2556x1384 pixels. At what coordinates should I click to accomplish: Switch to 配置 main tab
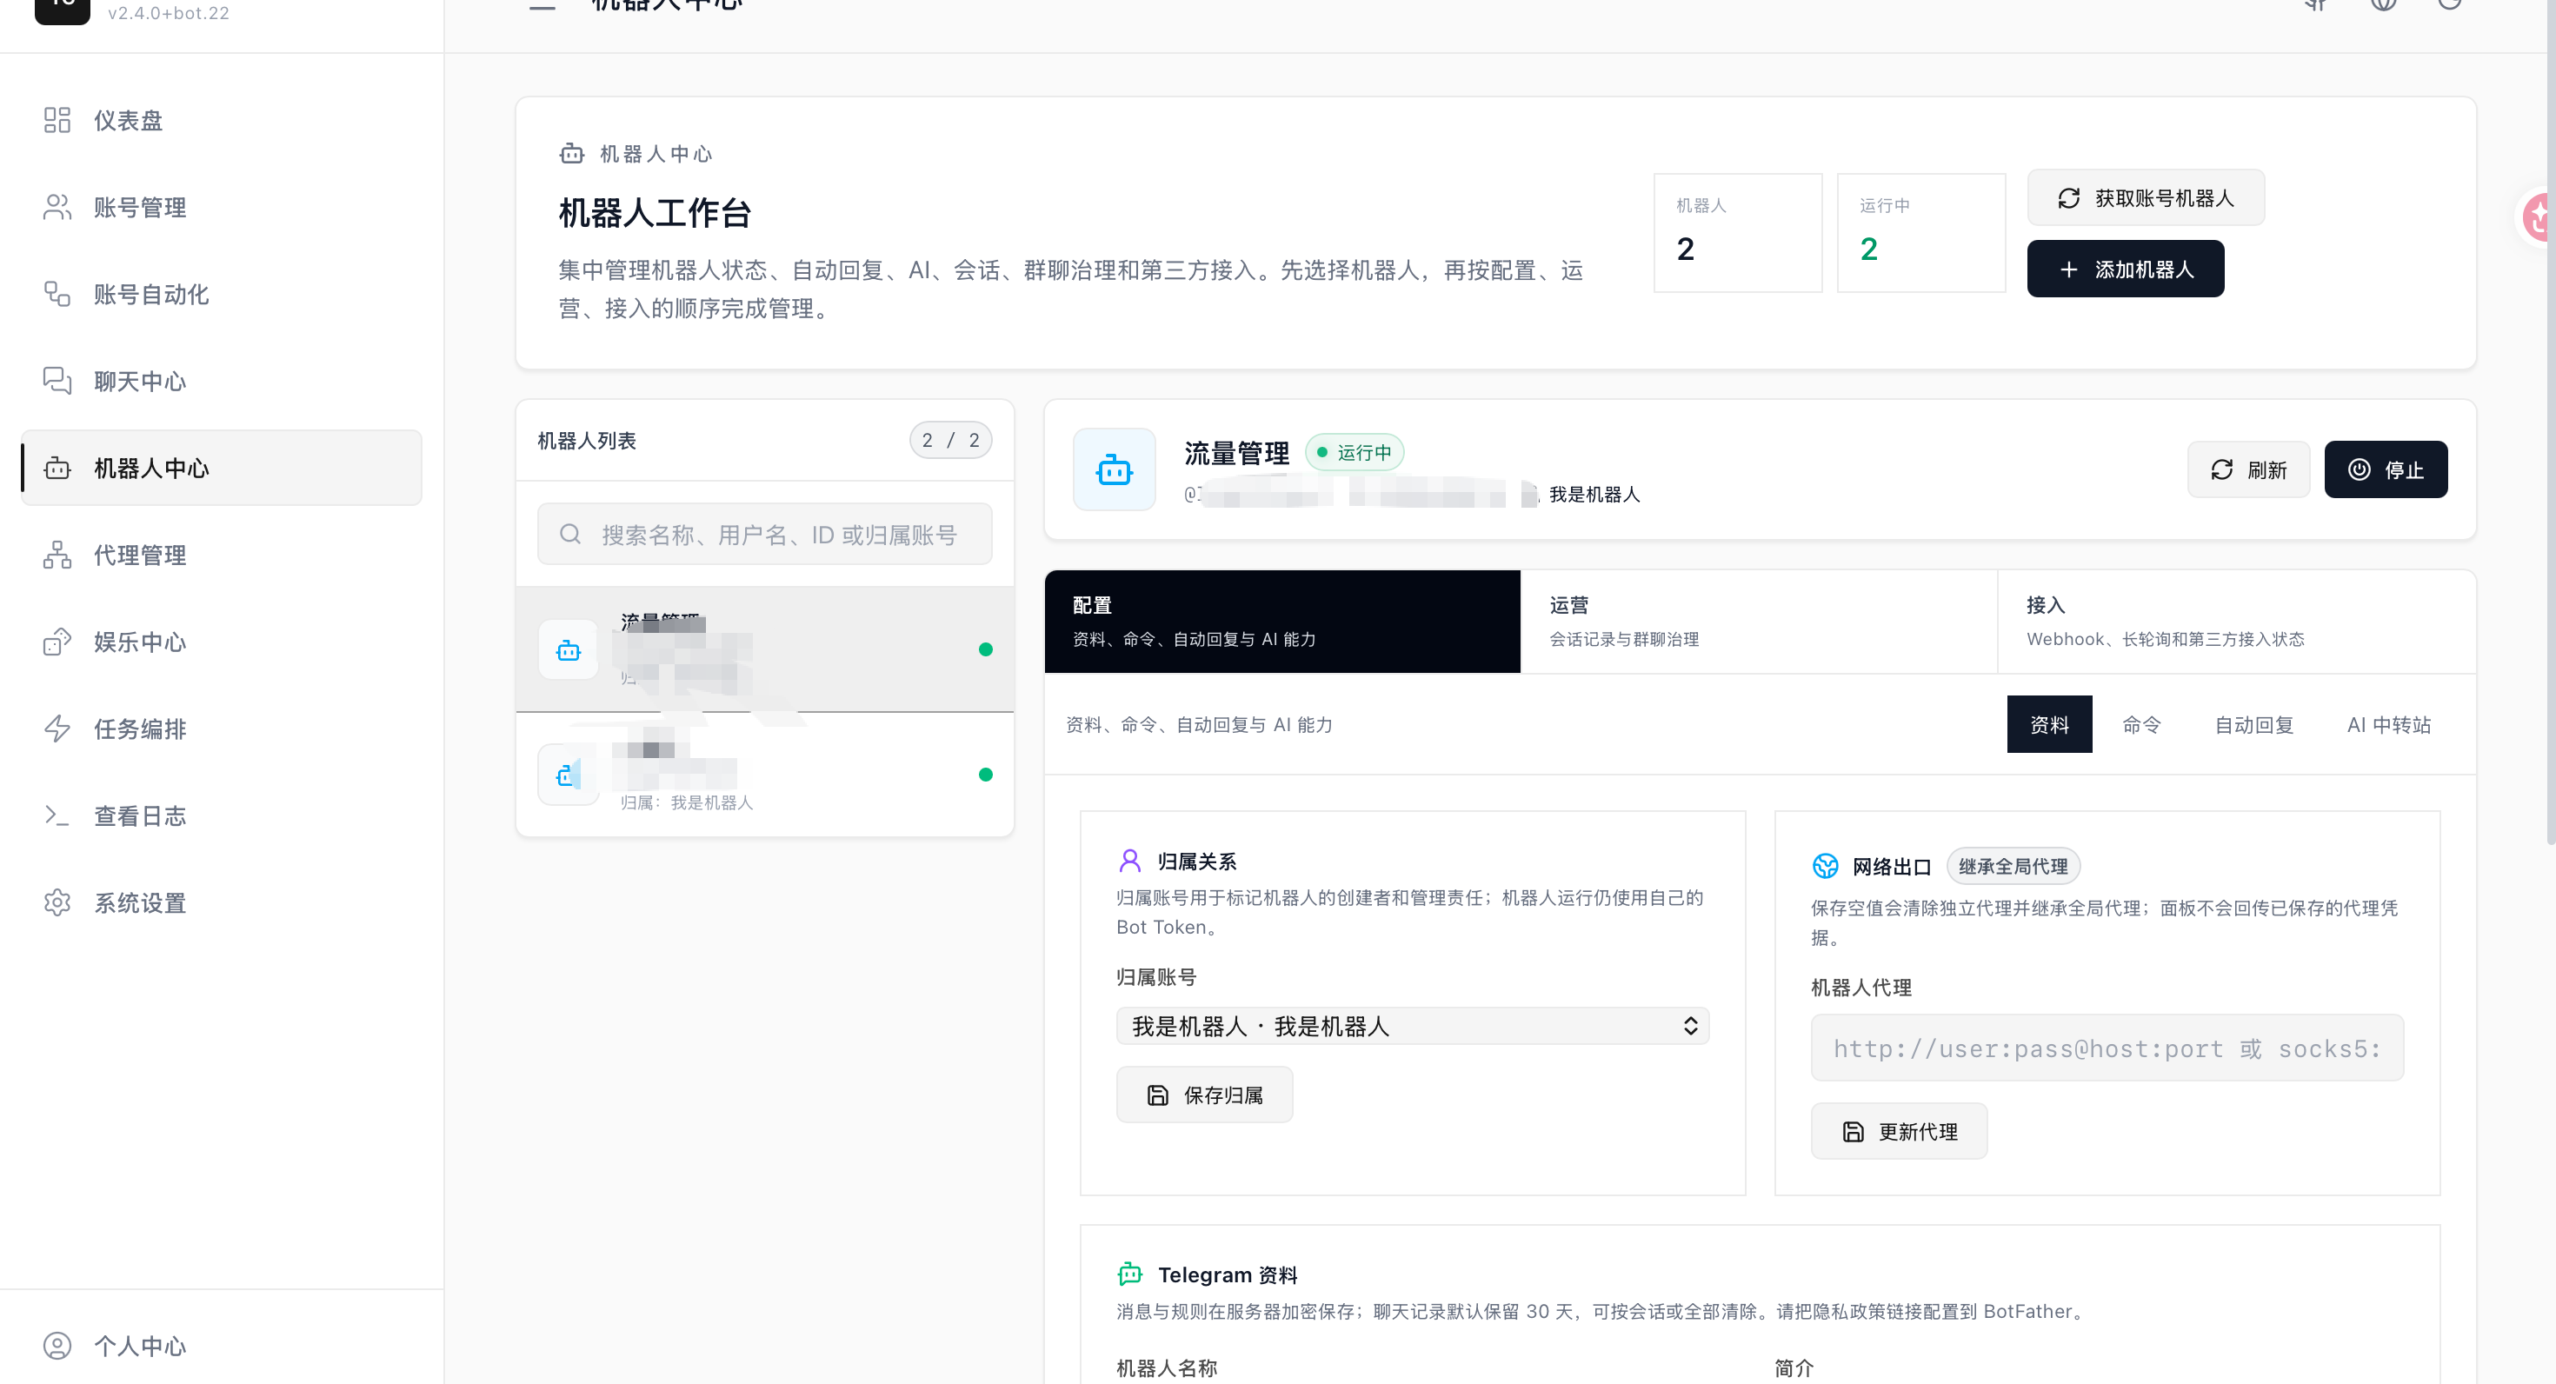[1282, 622]
